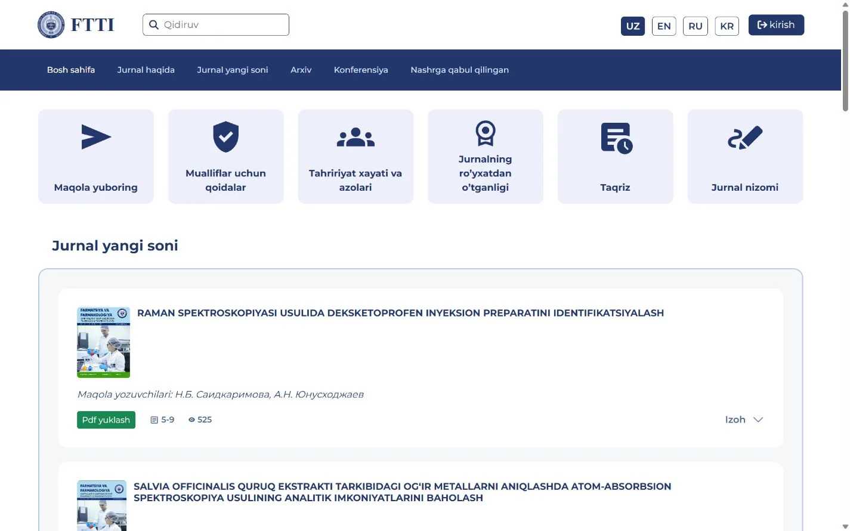Click the shield checkmark icon for Mualliflar
Screen dimensions: 850x531
(x=226, y=136)
